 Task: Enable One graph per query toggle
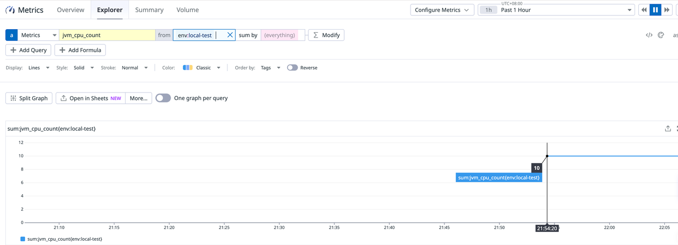pos(163,98)
